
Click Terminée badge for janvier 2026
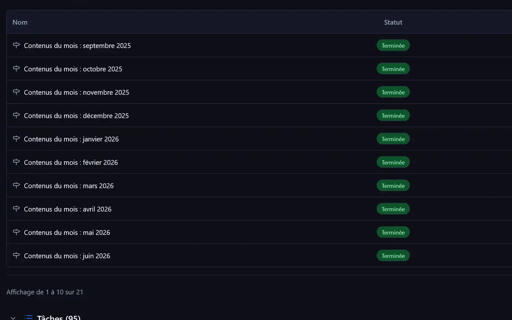coord(393,139)
